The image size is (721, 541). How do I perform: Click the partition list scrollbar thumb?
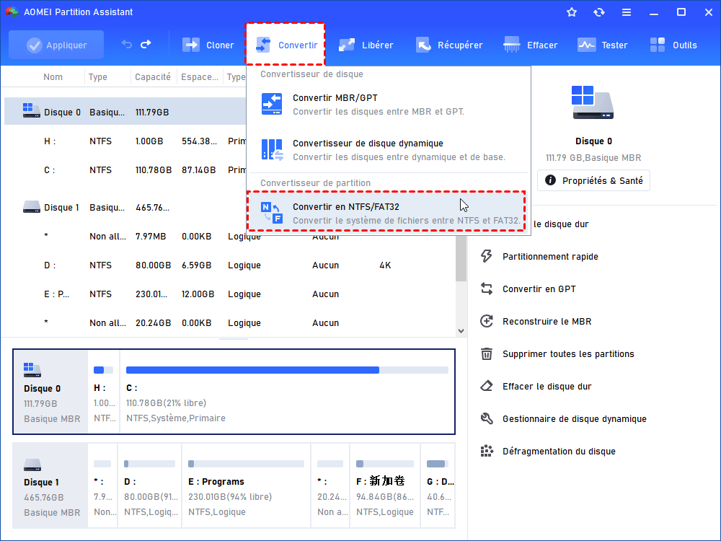click(461, 258)
